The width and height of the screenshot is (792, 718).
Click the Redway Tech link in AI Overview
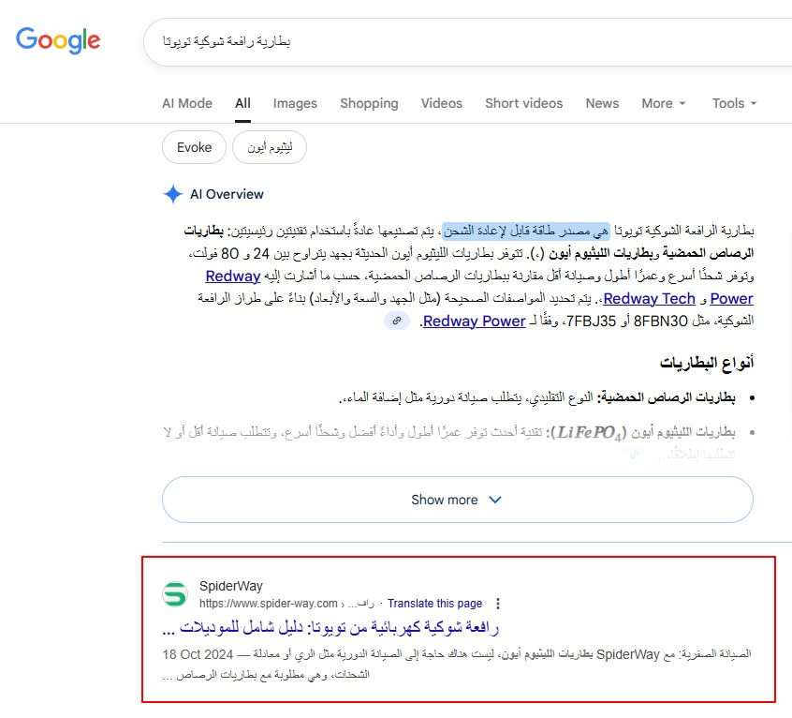649,298
